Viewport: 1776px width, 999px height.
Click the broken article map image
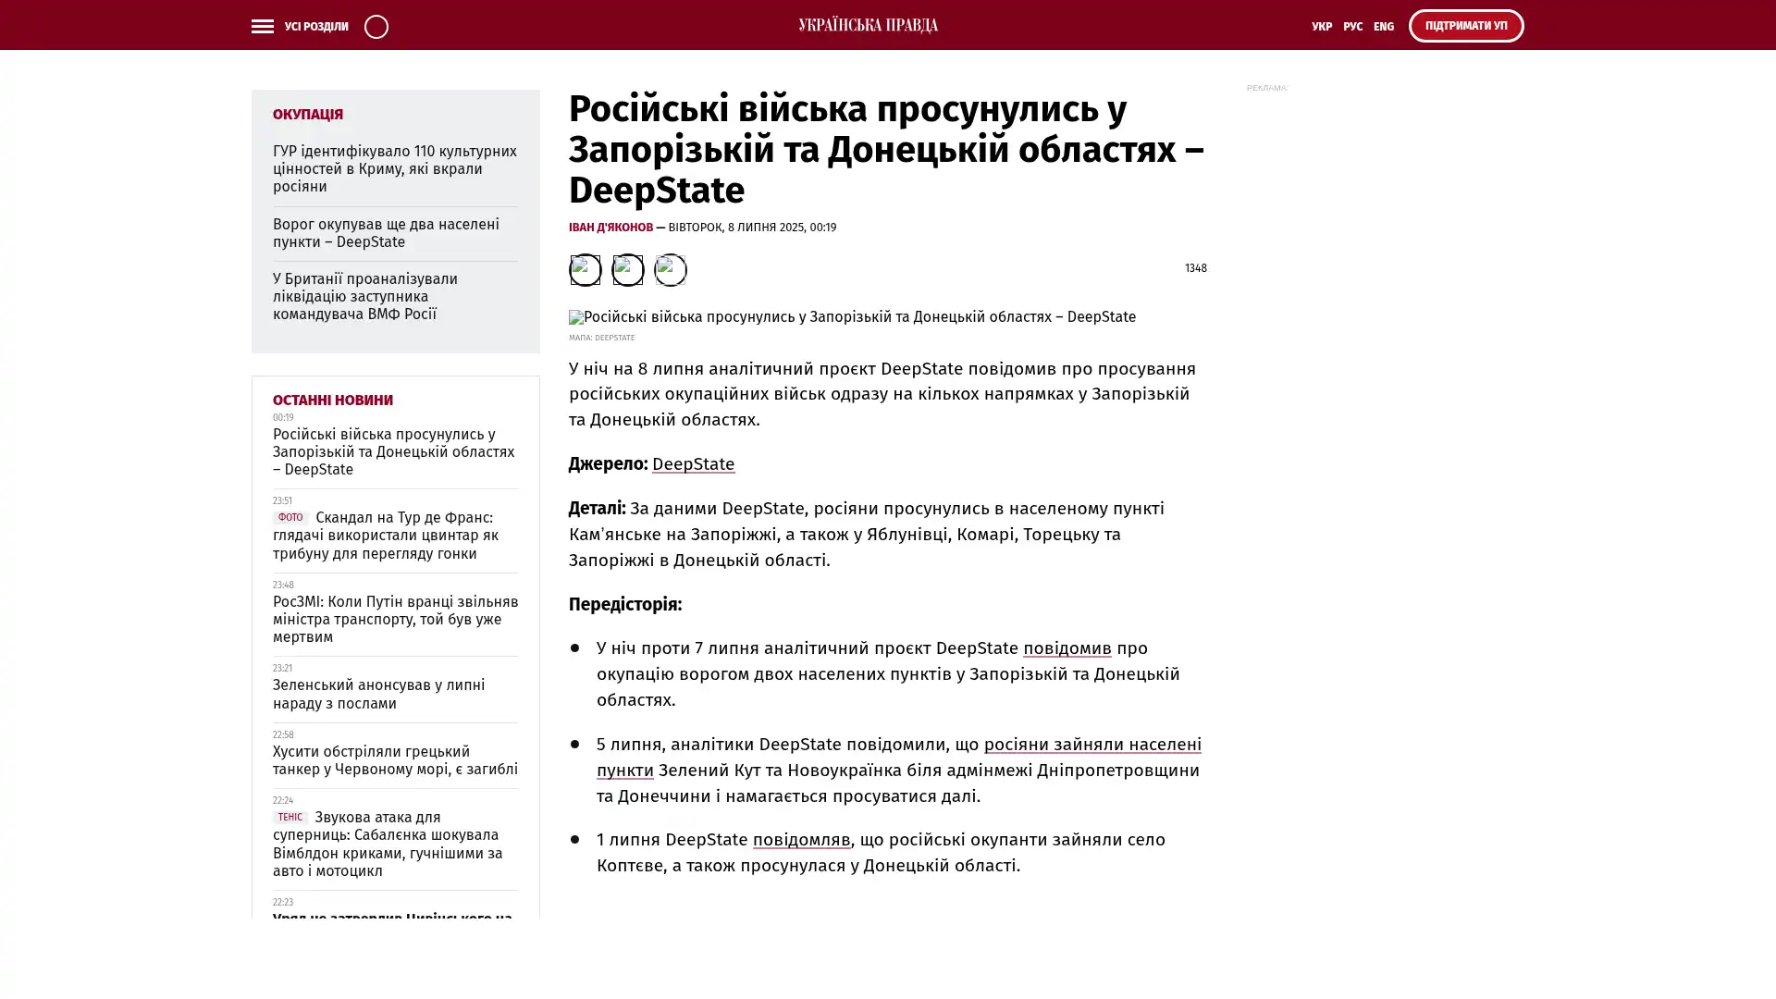tap(575, 317)
